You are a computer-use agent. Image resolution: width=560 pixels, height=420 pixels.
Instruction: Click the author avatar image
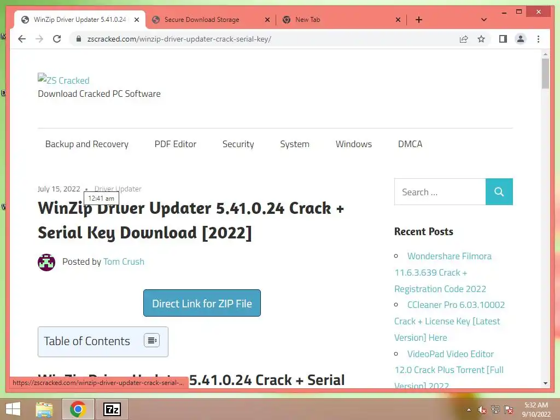coord(46,262)
